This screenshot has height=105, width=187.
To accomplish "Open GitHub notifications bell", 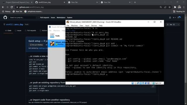I will coord(170,17).
